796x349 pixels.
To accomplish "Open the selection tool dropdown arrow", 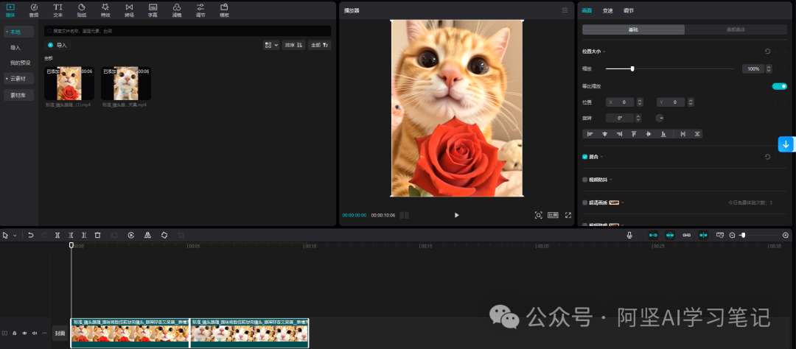I will tap(15, 236).
